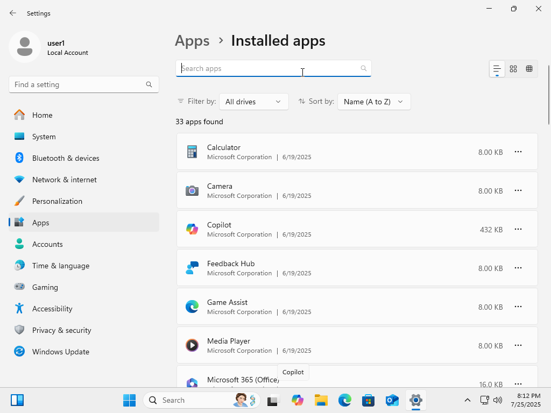This screenshot has width=551, height=413.
Task: Click the user1 profile avatar
Action: (25, 47)
